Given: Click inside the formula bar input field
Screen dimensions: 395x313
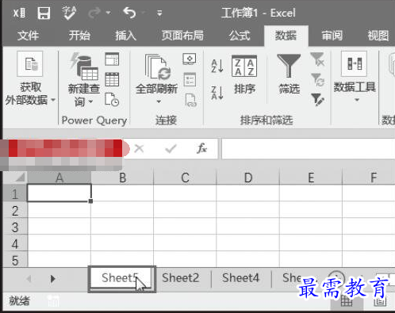Looking at the screenshot, I should [x=309, y=149].
